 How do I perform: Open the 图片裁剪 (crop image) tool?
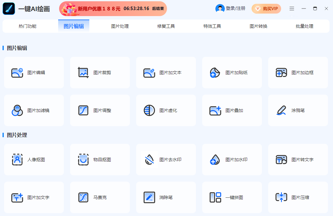(100, 72)
